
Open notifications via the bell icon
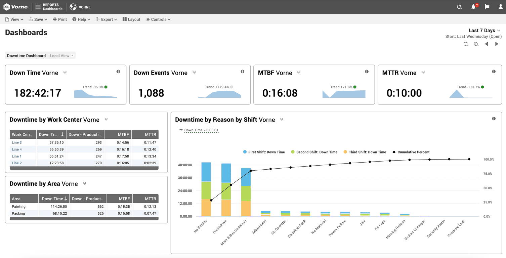473,7
